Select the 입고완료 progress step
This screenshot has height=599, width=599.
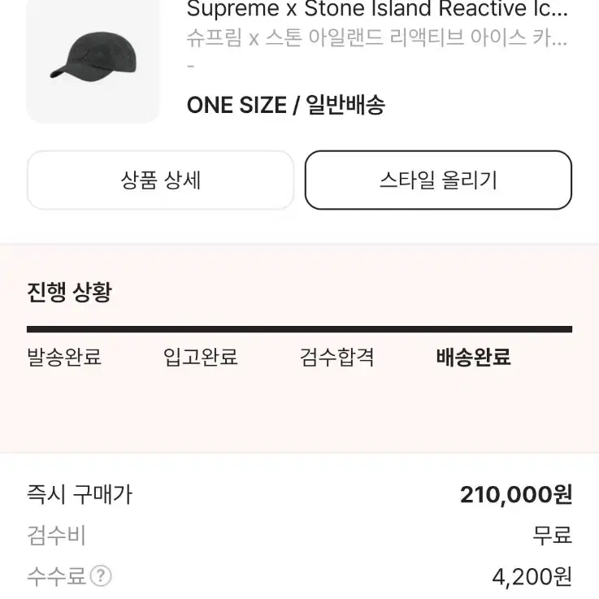[201, 357]
